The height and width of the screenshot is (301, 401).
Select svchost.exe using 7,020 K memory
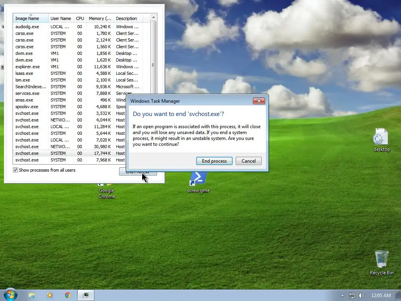click(x=70, y=140)
